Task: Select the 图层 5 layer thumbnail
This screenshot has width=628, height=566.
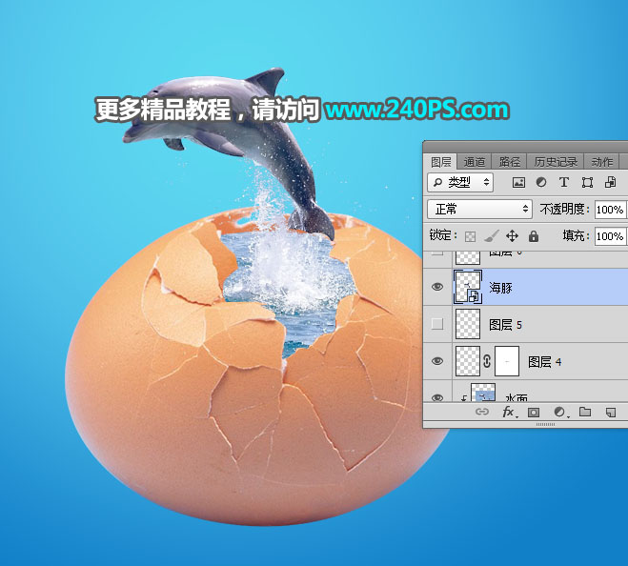Action: point(468,324)
